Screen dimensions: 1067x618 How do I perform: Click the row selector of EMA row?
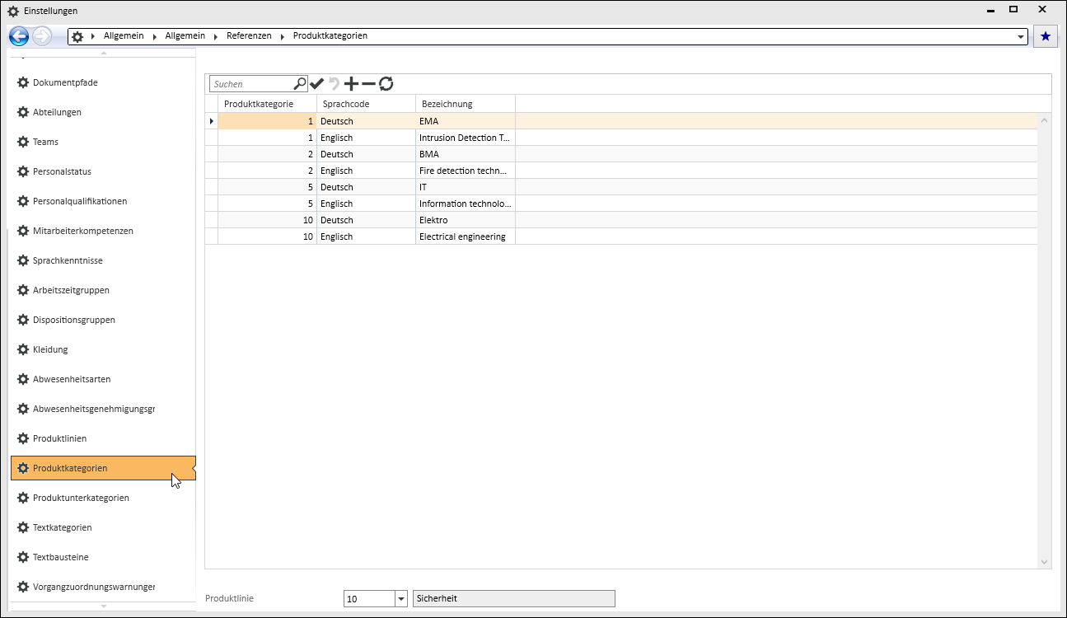point(212,121)
